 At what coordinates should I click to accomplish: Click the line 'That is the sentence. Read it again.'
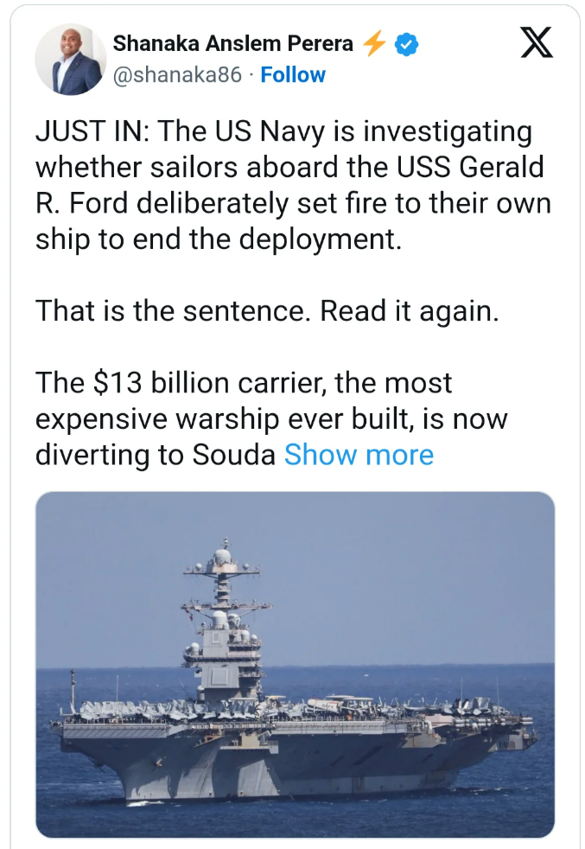click(x=267, y=310)
